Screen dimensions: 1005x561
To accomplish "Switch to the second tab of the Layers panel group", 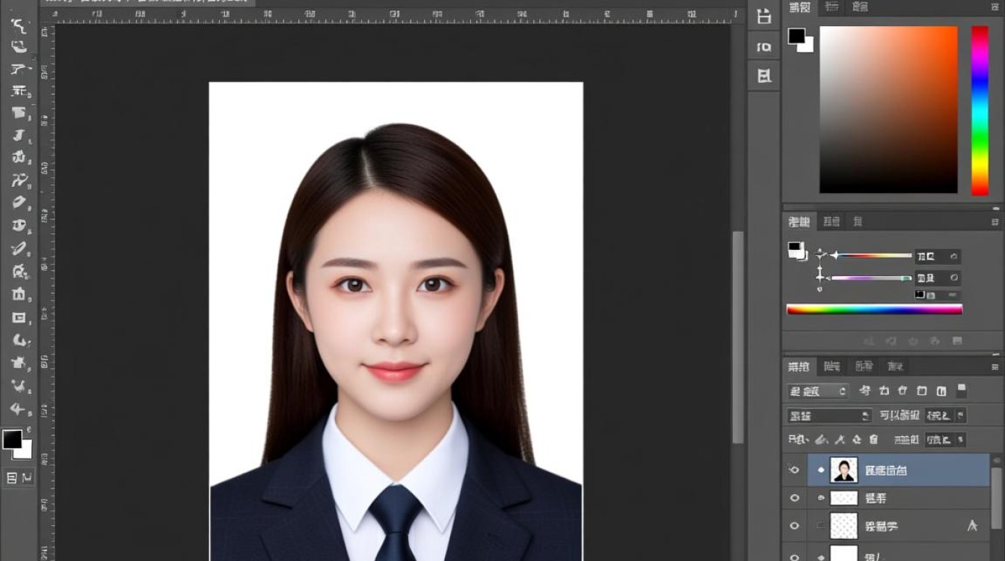I will (x=832, y=367).
